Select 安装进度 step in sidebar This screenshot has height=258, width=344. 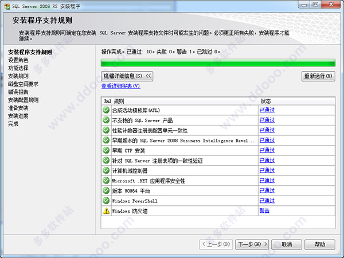coord(18,116)
